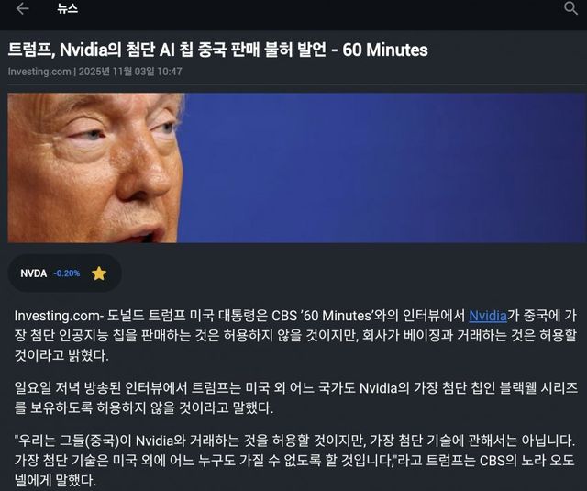Screen dimensions: 587x491
Task: Click the line ending with 넬에게 말했다.
Action: 55,480
